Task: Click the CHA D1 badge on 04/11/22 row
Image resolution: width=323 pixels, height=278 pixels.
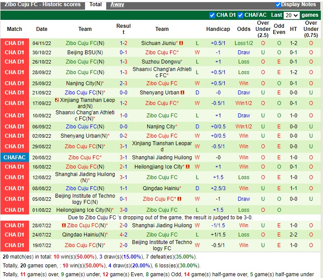Action: click(x=15, y=43)
